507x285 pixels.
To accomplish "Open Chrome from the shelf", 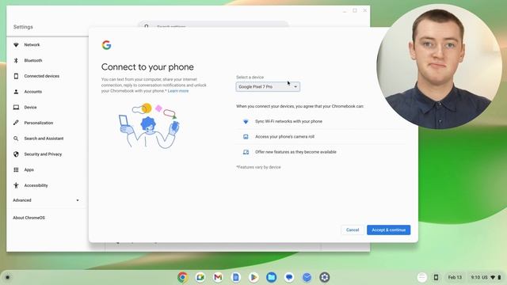I will (x=182, y=277).
